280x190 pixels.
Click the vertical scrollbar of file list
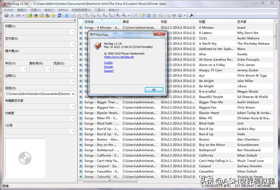275,37
